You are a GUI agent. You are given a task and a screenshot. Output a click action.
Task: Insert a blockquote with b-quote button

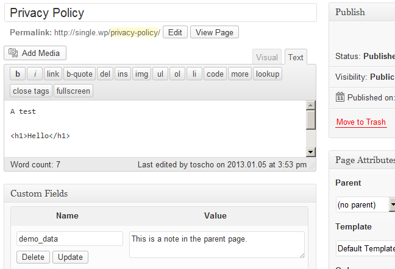[79, 74]
